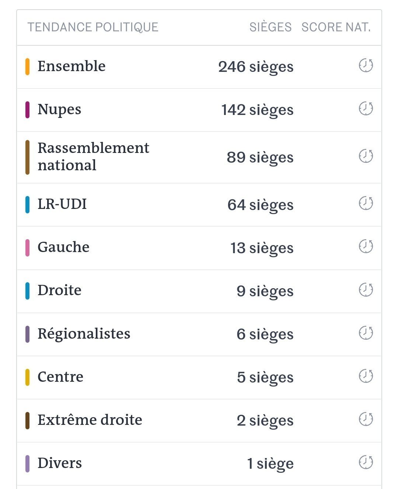Click the clock icon in Droite row
398x489 pixels.
[x=366, y=290]
